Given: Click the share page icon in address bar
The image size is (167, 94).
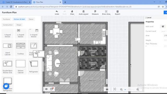Looking at the screenshot, I should point(159,7).
